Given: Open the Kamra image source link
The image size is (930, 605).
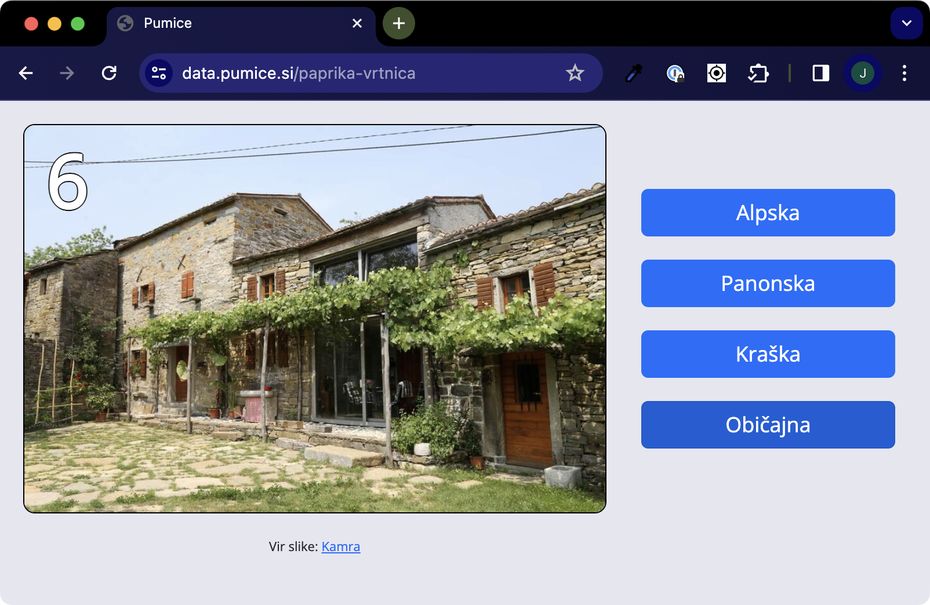Looking at the screenshot, I should (x=340, y=546).
